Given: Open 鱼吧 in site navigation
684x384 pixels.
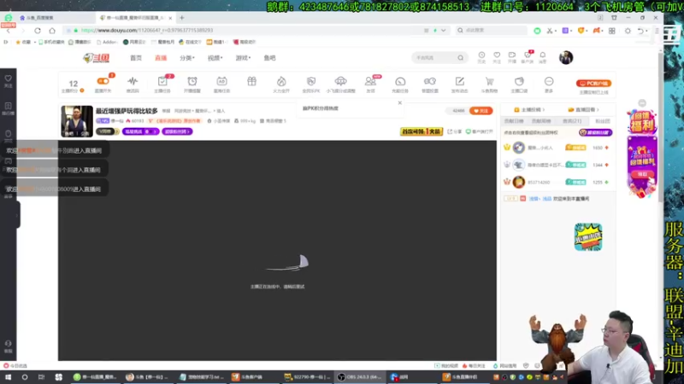Looking at the screenshot, I should pyautogui.click(x=269, y=58).
